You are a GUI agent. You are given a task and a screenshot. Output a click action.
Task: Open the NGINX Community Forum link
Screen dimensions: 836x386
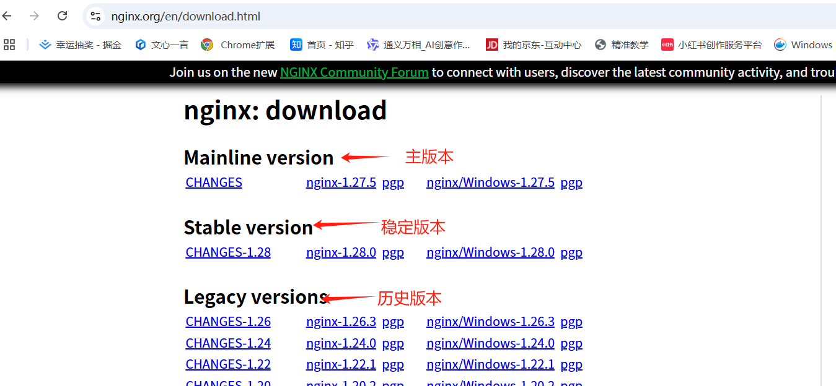click(354, 72)
